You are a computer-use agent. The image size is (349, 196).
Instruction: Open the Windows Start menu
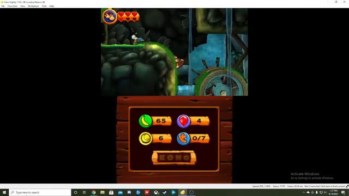click(x=4, y=192)
